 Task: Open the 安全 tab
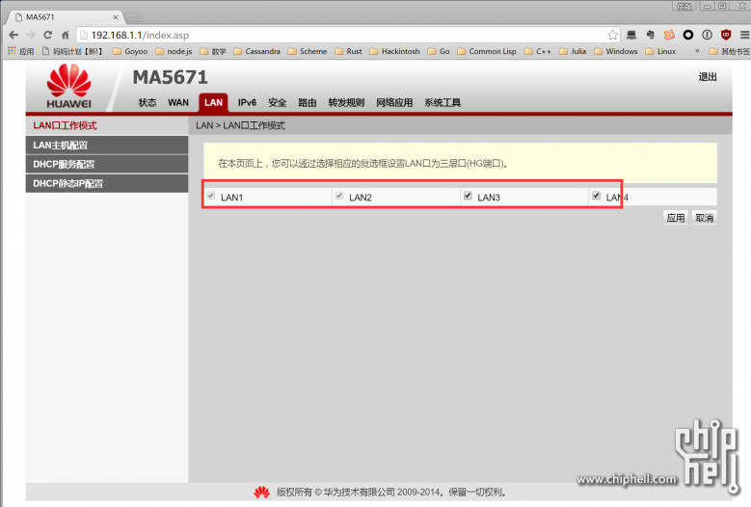point(278,102)
